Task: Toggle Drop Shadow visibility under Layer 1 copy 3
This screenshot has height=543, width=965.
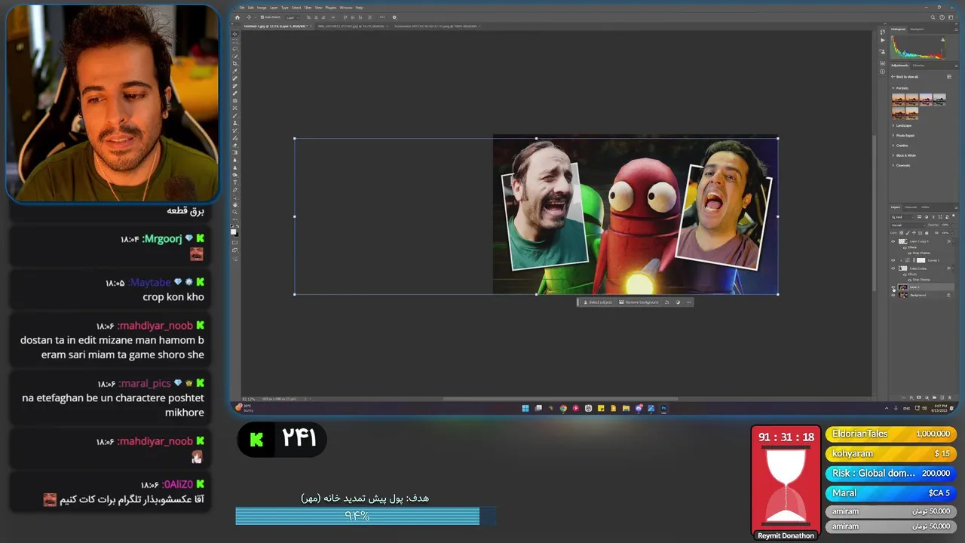Action: [x=909, y=253]
